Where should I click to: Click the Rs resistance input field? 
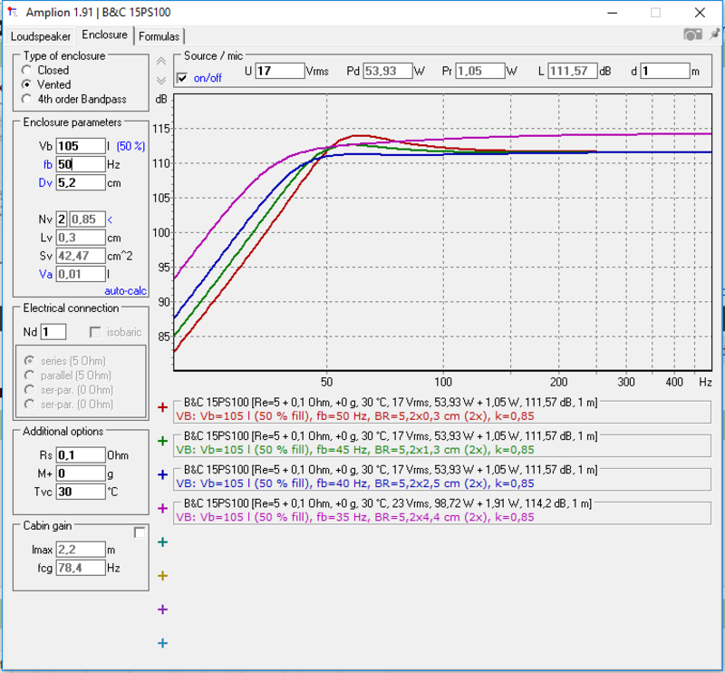pos(81,455)
